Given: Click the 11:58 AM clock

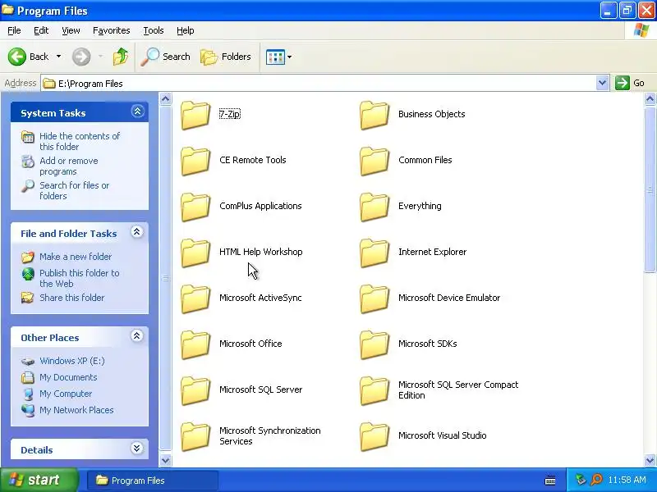Looking at the screenshot, I should [x=627, y=480].
